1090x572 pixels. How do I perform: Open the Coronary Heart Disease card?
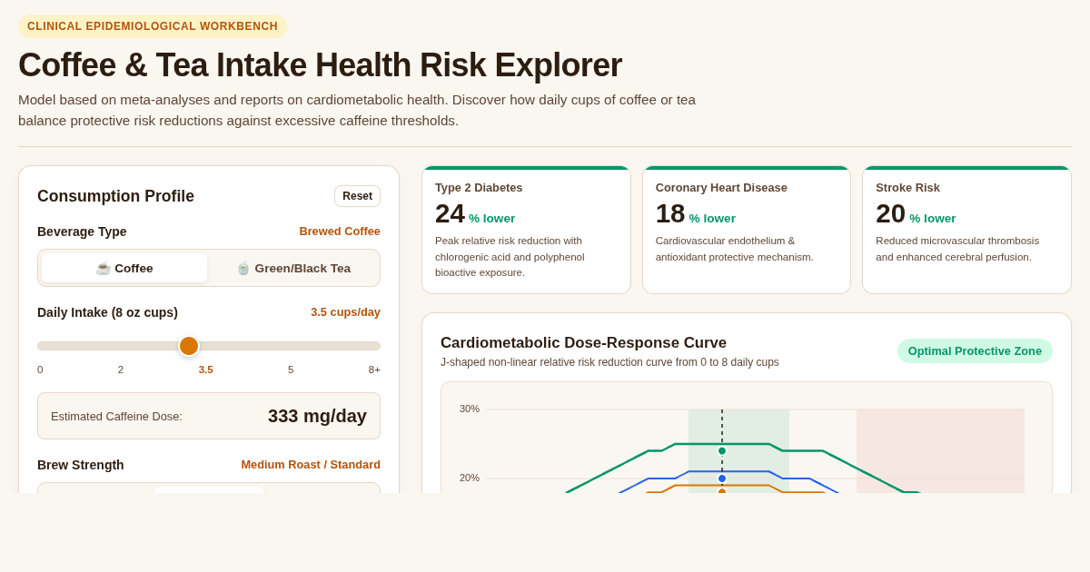click(747, 230)
